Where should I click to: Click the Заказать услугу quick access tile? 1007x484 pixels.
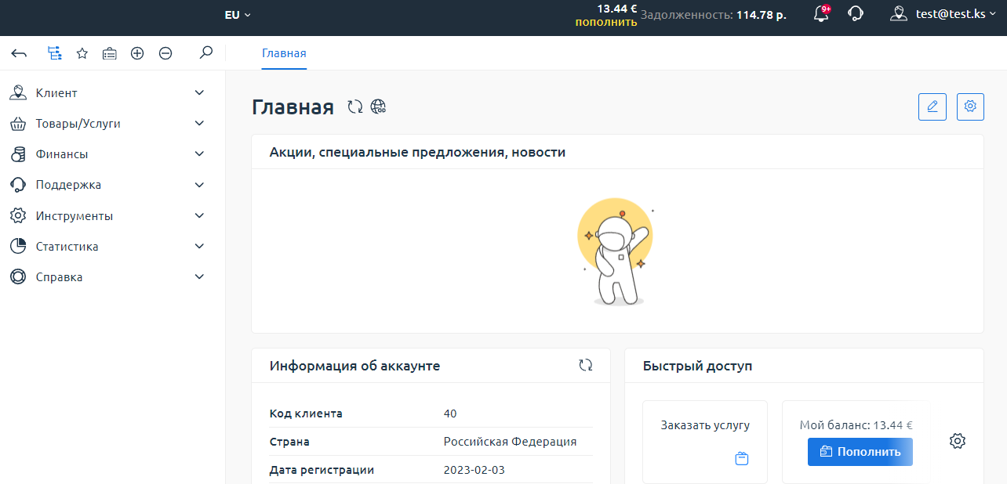coord(704,442)
